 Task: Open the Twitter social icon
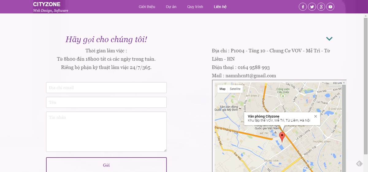click(x=312, y=7)
